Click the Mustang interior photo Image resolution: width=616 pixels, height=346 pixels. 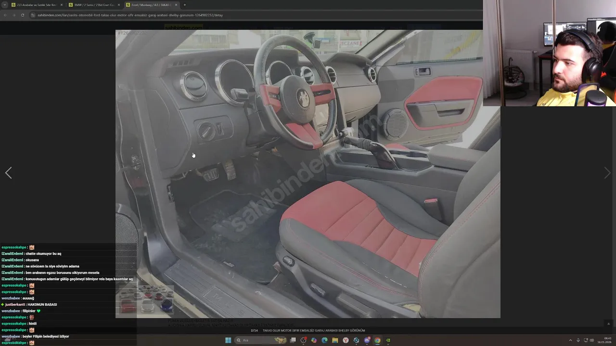tap(308, 174)
